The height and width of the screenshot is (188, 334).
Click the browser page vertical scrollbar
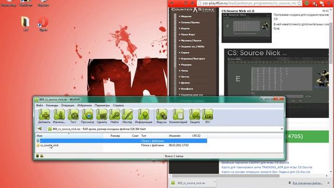pyautogui.click(x=331, y=43)
